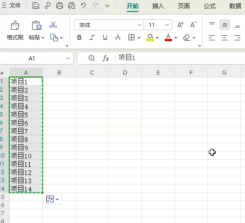Click the Print icon
This screenshot has width=245, height=223.
[60, 6]
